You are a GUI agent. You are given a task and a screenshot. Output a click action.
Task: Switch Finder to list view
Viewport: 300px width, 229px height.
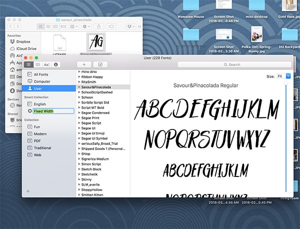click(x=48, y=26)
